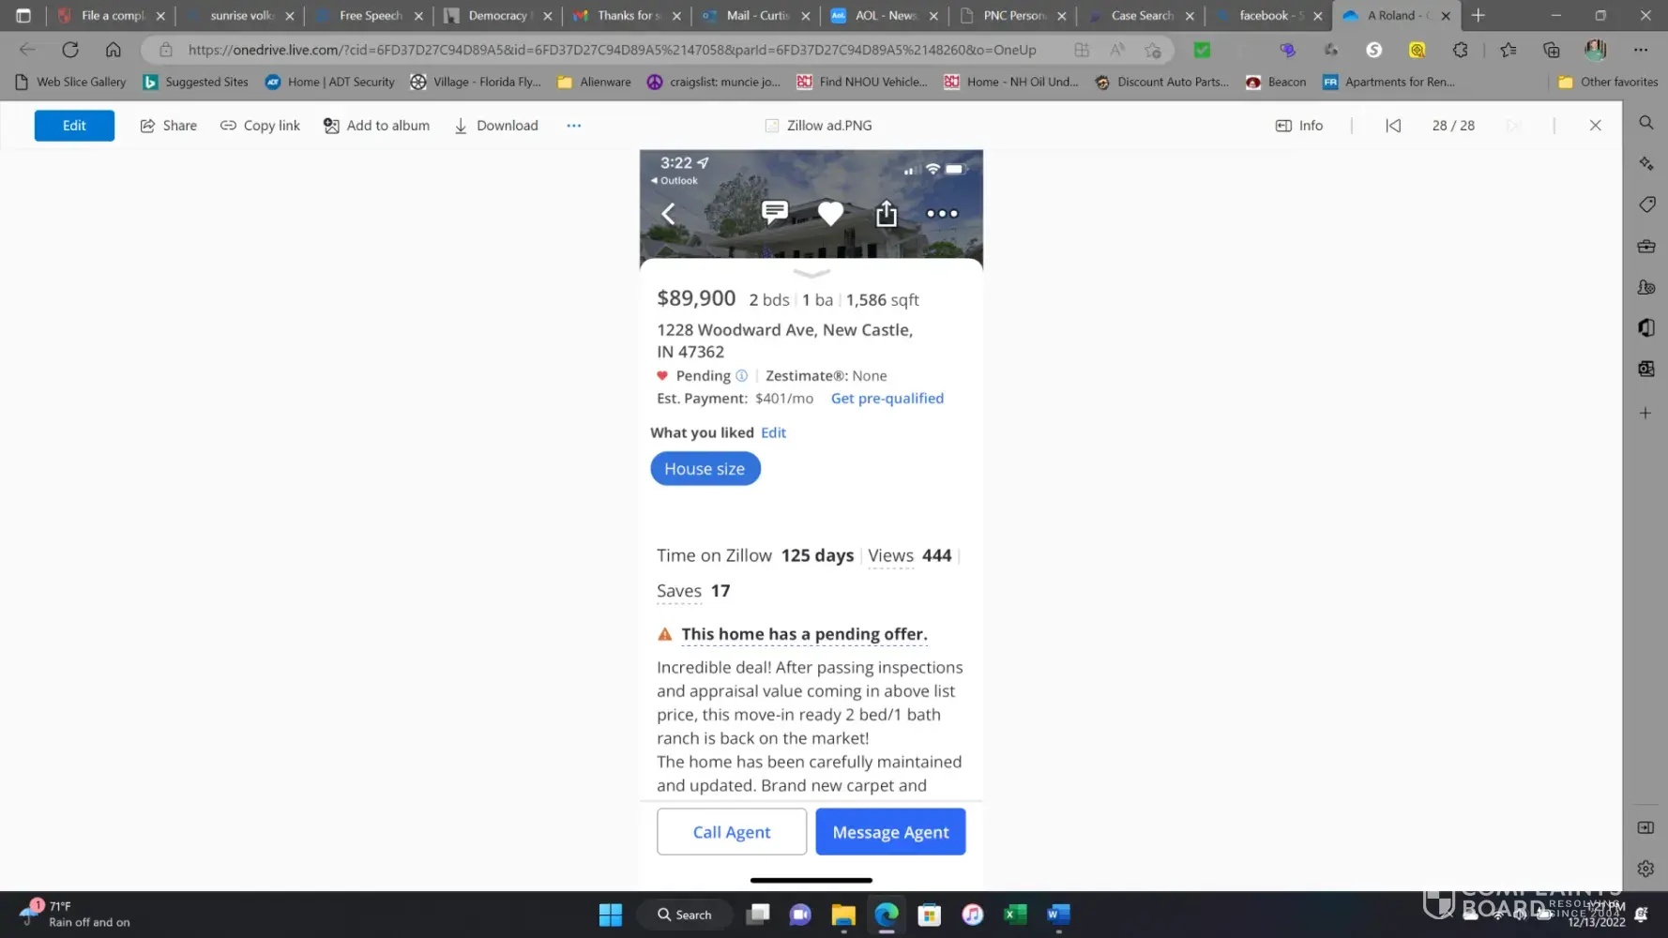Viewport: 1668px width, 938px height.
Task: Click the onedrive.live.com address bar
Action: (612, 50)
